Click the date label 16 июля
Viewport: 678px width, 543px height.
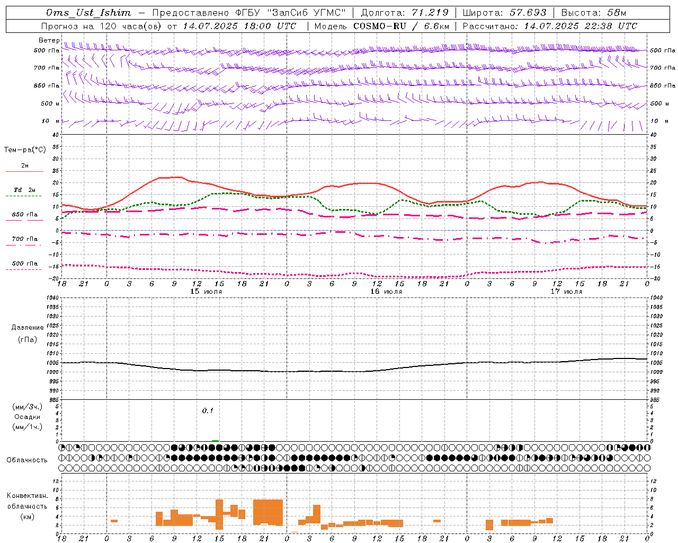pos(386,292)
